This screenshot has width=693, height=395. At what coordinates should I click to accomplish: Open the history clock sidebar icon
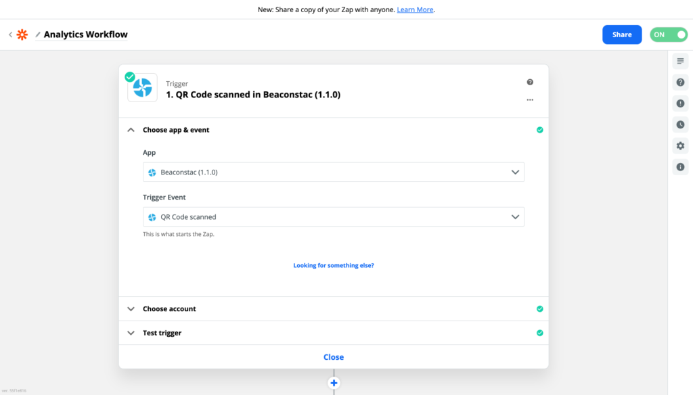(x=681, y=124)
